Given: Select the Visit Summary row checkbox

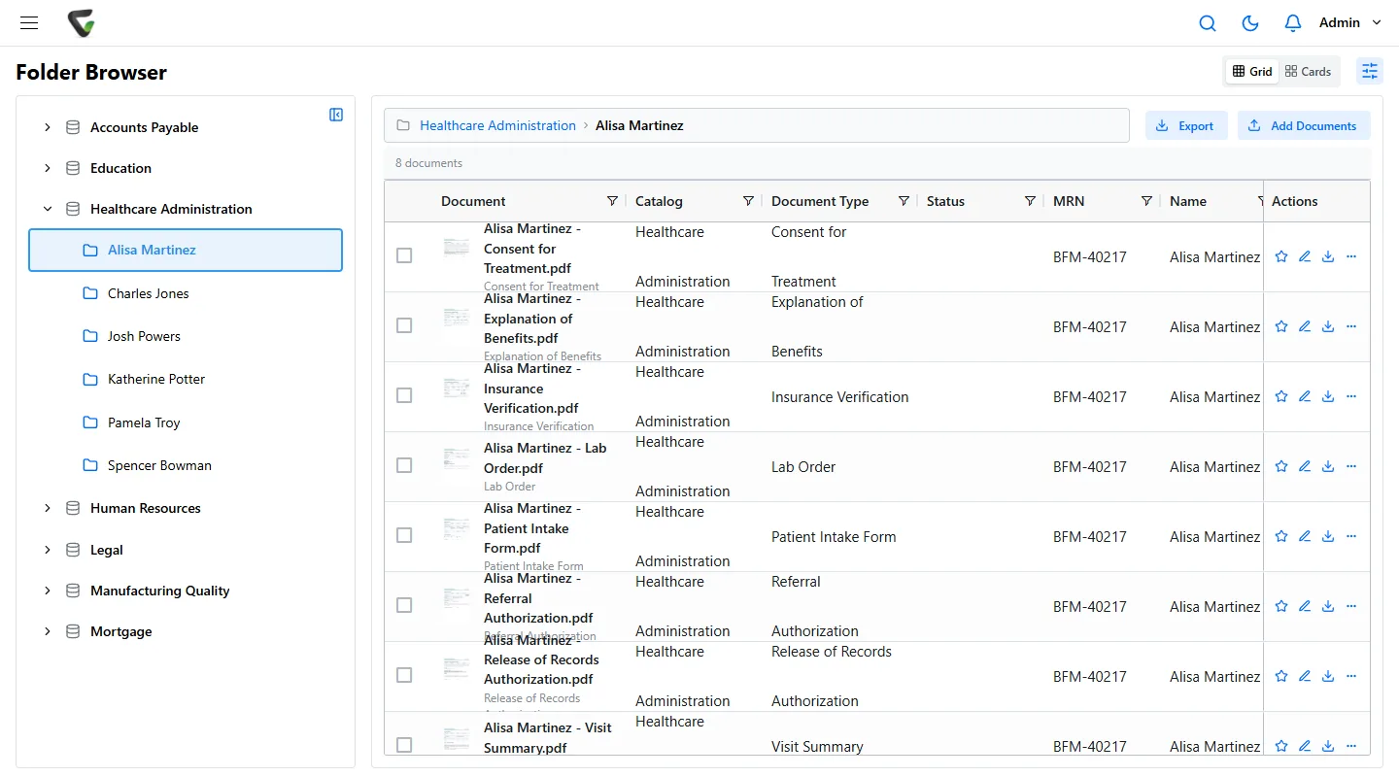Looking at the screenshot, I should click(404, 745).
